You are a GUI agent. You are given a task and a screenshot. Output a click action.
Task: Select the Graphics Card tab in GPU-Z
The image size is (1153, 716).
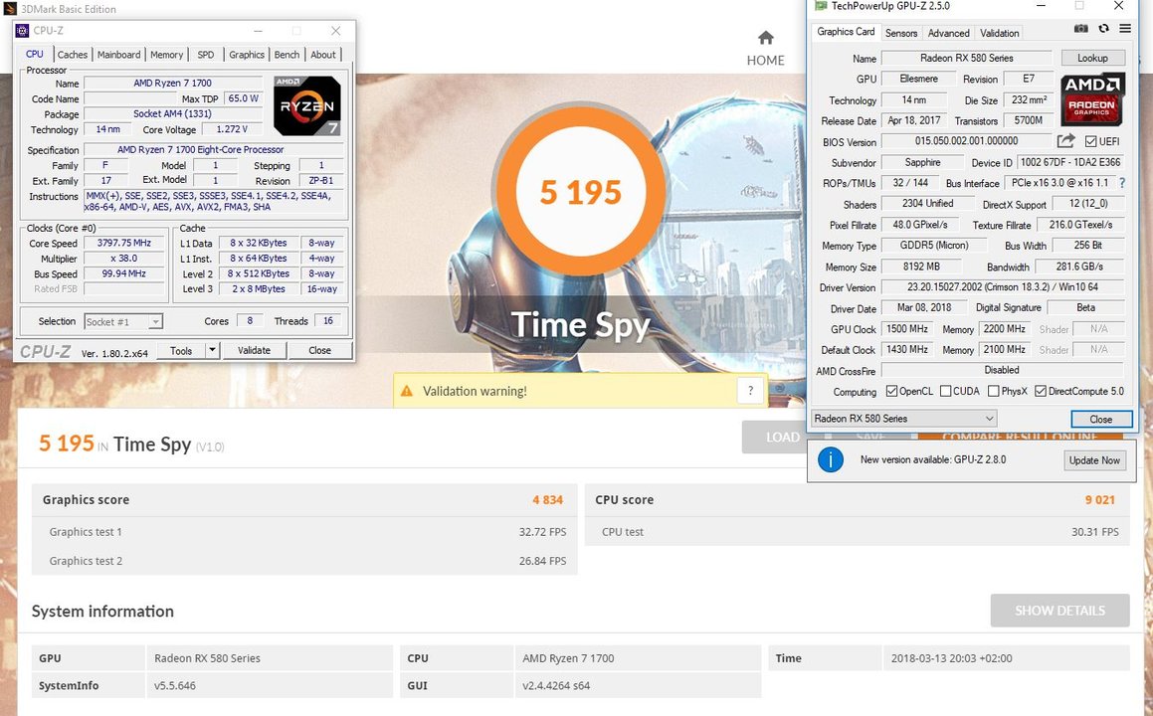[x=846, y=32]
